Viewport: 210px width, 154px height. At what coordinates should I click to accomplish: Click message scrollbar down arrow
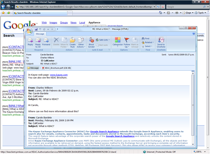(193, 144)
